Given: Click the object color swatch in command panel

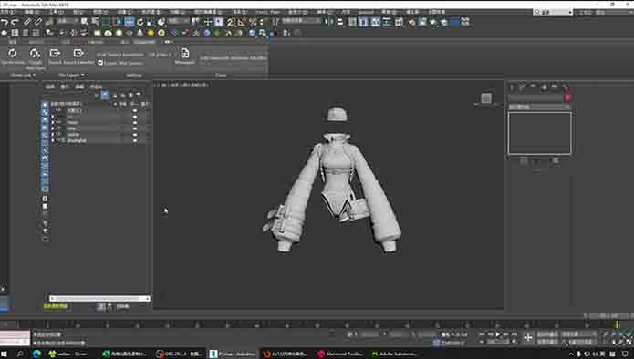Looking at the screenshot, I should pos(567,97).
